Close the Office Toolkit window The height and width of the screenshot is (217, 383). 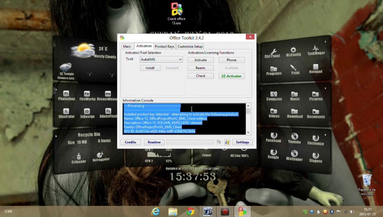click(250, 37)
